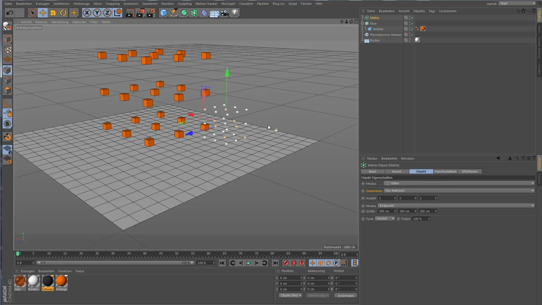
Task: Open the Objekt (Rel) dropdown
Action: coord(291,295)
